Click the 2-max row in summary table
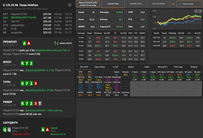This screenshot has width=203, height=138. 111,38
